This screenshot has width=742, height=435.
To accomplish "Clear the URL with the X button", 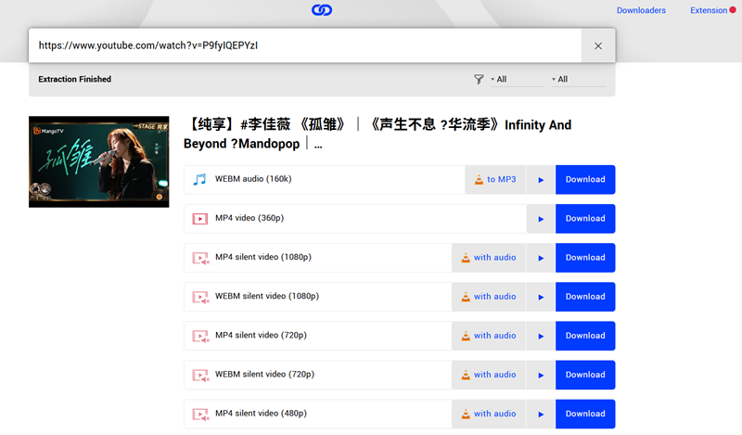I will pyautogui.click(x=598, y=45).
